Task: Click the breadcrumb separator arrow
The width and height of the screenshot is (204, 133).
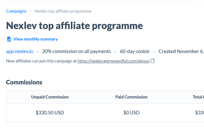Action: [x=30, y=11]
